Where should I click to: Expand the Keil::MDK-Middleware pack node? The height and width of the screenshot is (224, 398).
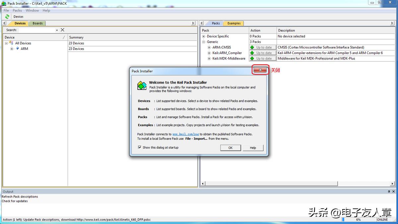pos(209,58)
